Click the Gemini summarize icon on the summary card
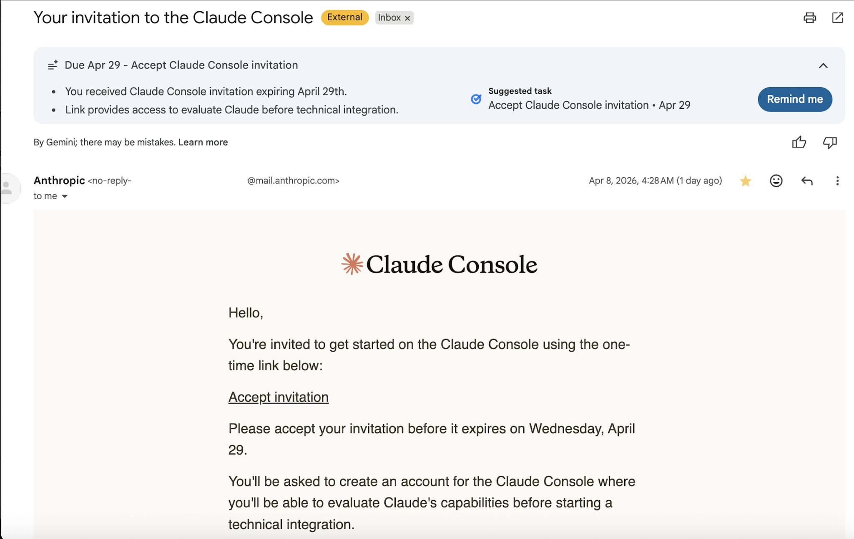The height and width of the screenshot is (539, 854). coord(53,65)
